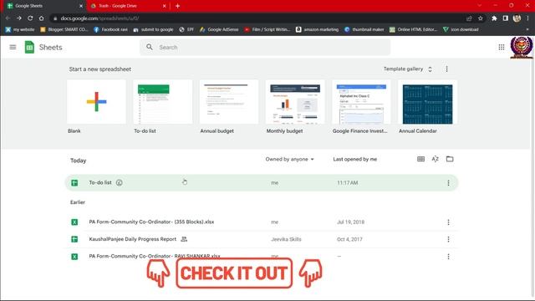Switch to the Google Sheets browser tab
The height and width of the screenshot is (301, 535).
[43, 6]
